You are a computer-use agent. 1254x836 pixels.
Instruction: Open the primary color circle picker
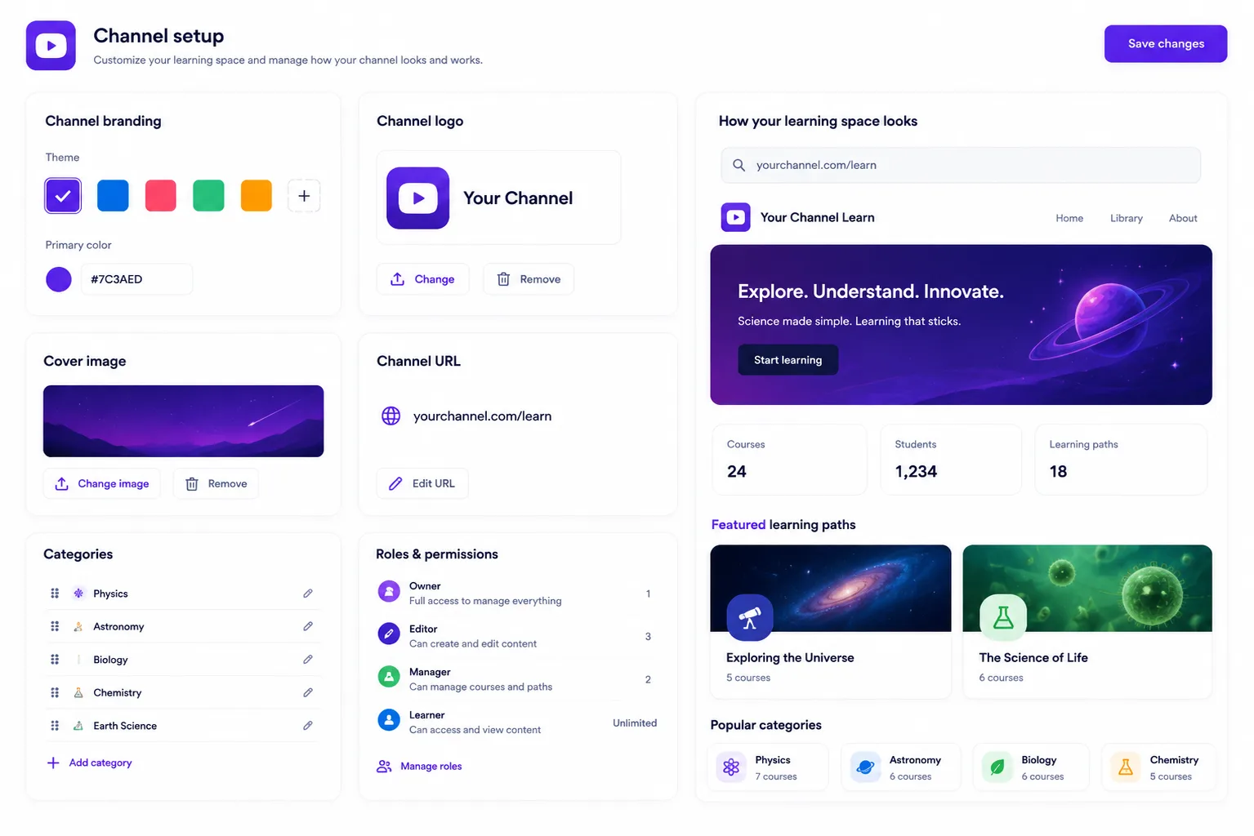tap(59, 279)
